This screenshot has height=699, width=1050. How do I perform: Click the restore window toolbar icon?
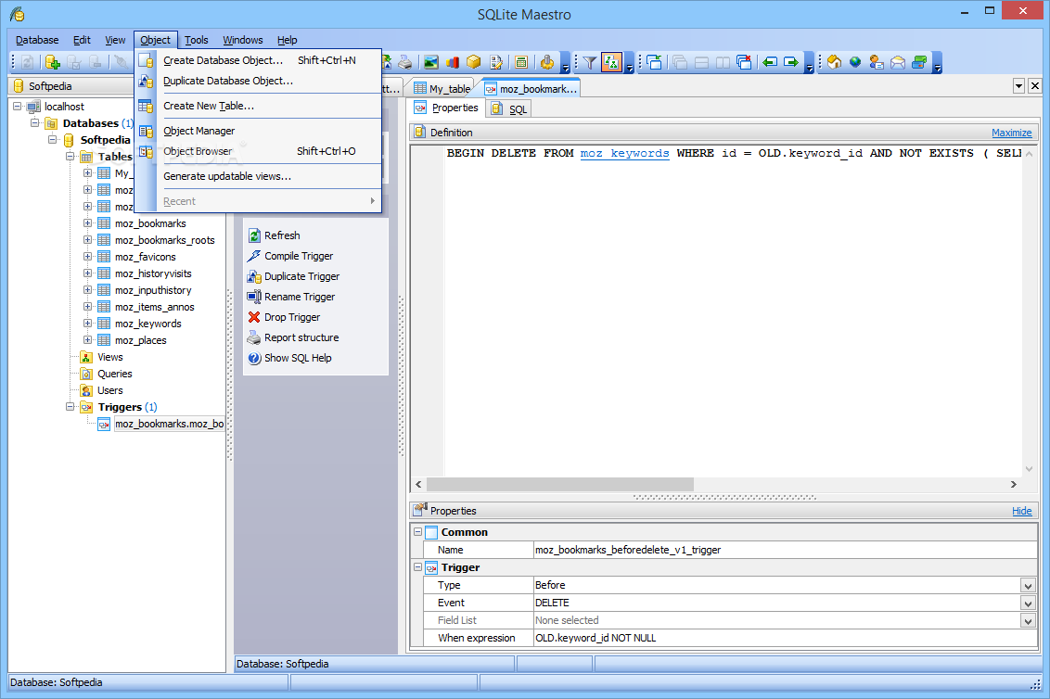[x=654, y=62]
